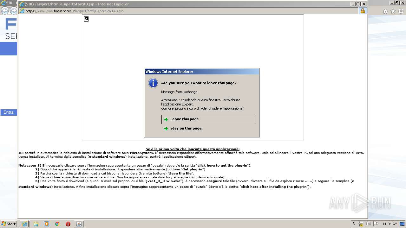Viewport: 406px width, 228px height.
Task: Click 'Are you sure you want to leave this page?' text
Action: click(x=199, y=83)
